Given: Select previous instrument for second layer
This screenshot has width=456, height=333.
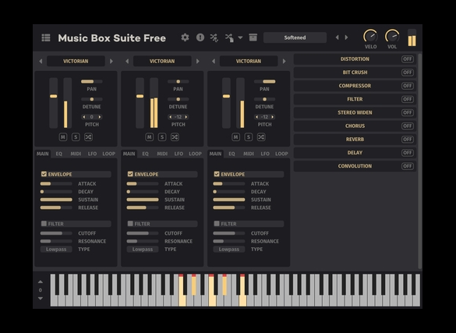Looking at the screenshot, I should [127, 62].
